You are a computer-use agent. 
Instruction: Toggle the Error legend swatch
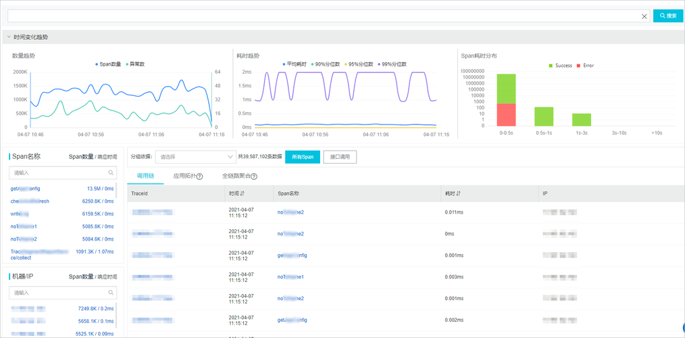point(578,66)
